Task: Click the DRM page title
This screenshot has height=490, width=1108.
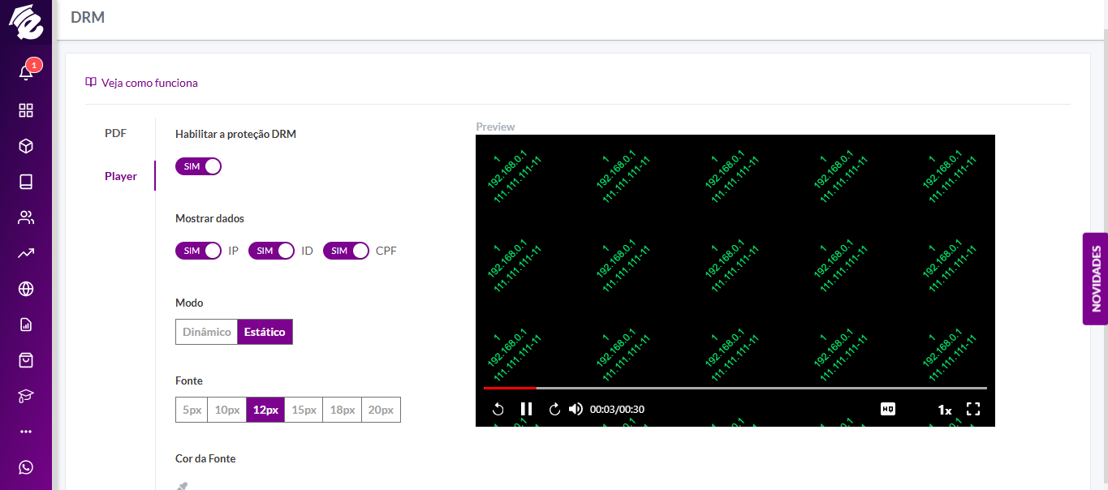Action: point(88,17)
